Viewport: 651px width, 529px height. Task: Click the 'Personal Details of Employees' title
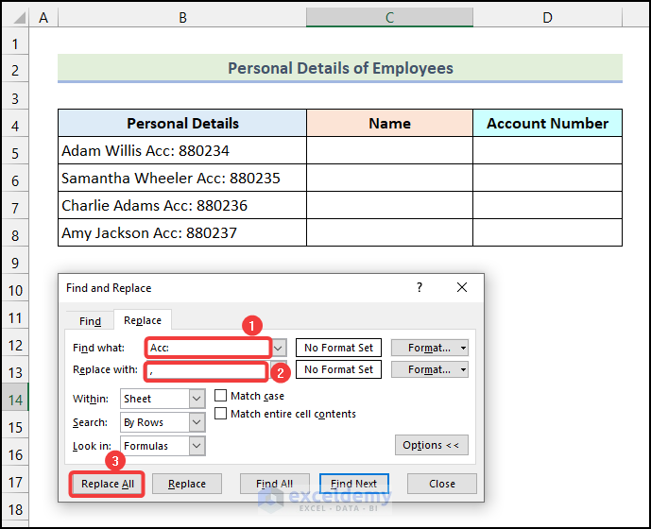click(x=340, y=68)
